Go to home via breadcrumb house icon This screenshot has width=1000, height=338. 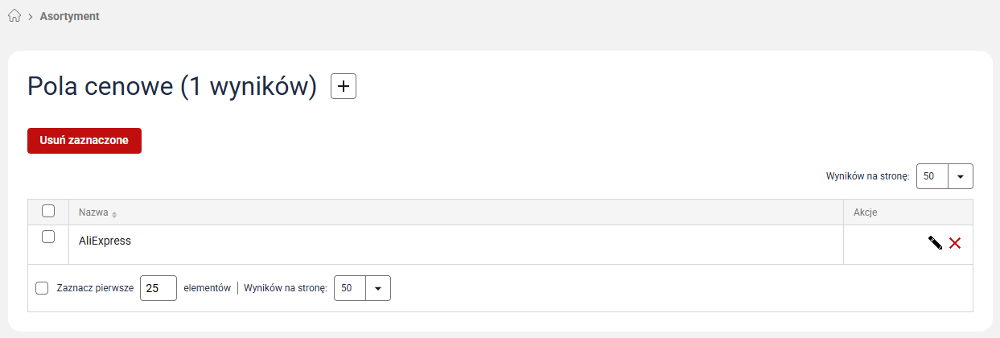(x=14, y=16)
